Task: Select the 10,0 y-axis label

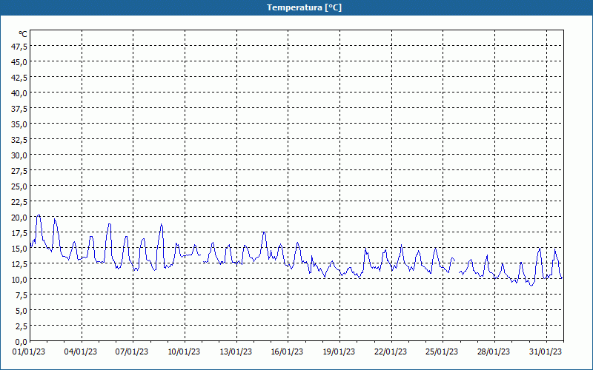Action: [x=20, y=280]
